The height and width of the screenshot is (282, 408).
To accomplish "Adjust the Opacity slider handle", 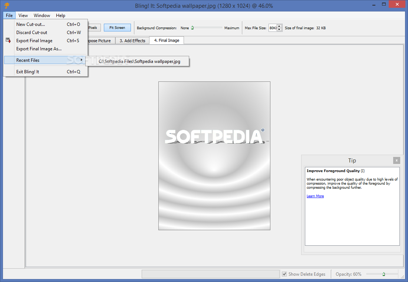I will pos(384,274).
